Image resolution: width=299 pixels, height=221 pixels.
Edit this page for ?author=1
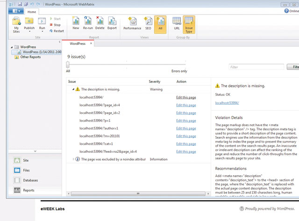tap(186, 128)
